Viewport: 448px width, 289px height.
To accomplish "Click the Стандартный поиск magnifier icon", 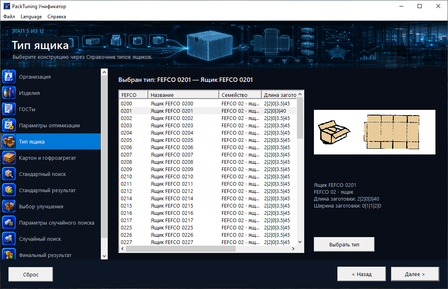I will pos(9,174).
